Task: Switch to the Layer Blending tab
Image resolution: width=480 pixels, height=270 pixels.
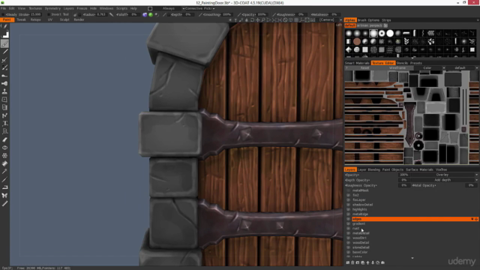Action: pyautogui.click(x=369, y=169)
